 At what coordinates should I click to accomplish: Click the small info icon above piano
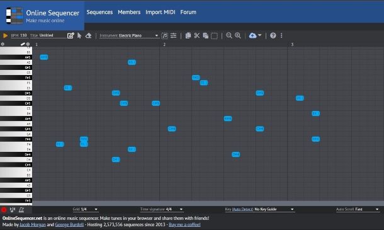[x=28, y=44]
